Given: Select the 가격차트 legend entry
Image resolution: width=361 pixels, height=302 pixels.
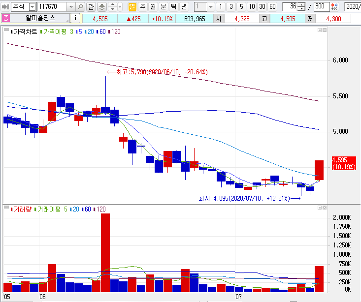Looking at the screenshot, I should [24, 32].
